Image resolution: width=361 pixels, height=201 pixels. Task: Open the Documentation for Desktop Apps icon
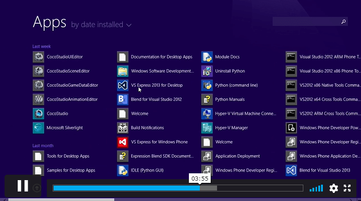click(x=123, y=57)
